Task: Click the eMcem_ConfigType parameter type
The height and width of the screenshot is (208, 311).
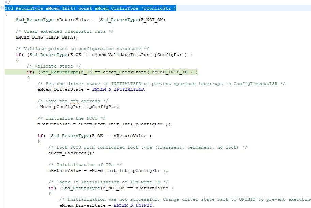Action: point(116,8)
